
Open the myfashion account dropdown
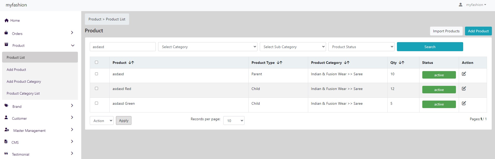click(476, 5)
